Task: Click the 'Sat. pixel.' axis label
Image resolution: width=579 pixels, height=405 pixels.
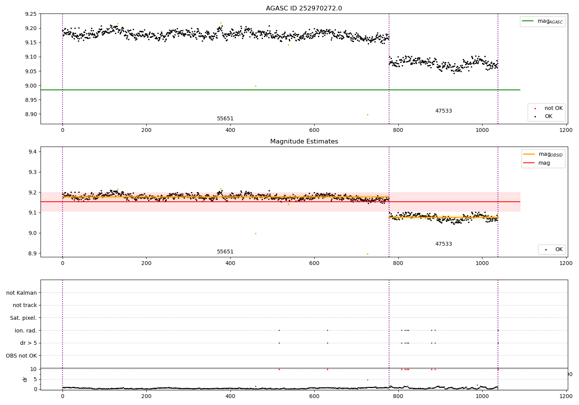Action: (24, 318)
